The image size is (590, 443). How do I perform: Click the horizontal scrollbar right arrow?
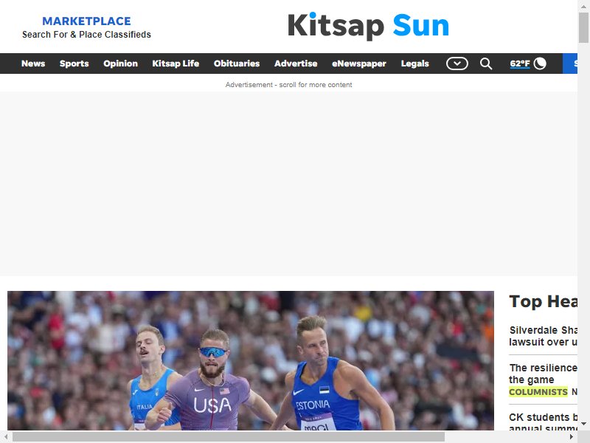(x=572, y=436)
